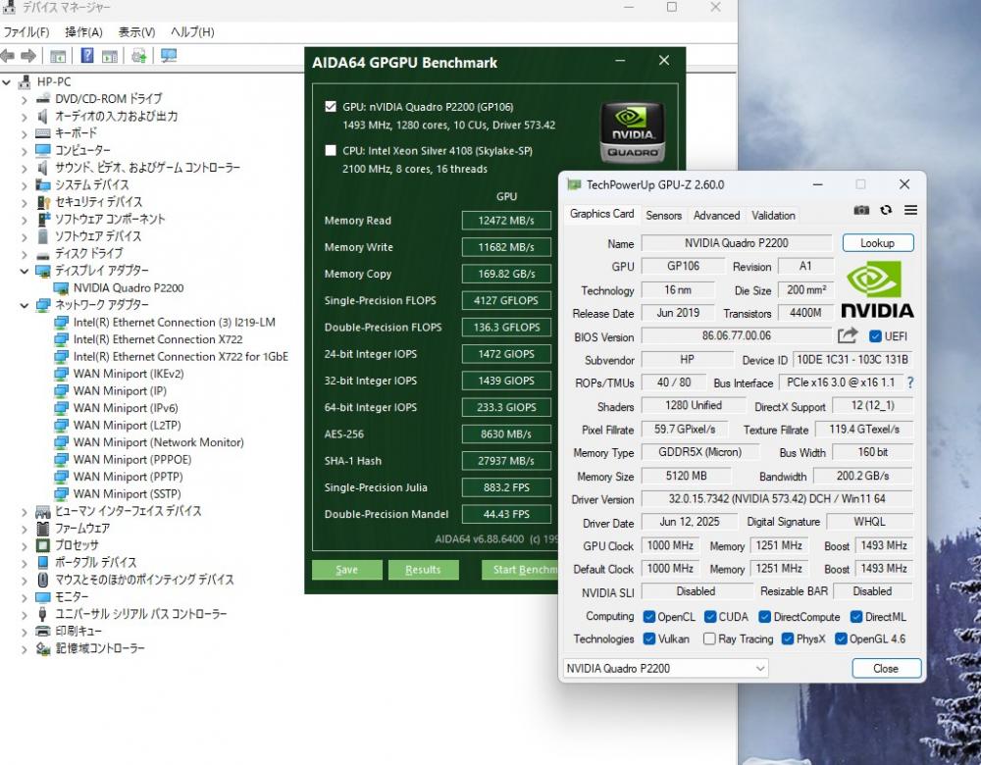
Task: Open the NVIDIA Quadro P2200 GPU selector dropdown
Action: coord(666,668)
